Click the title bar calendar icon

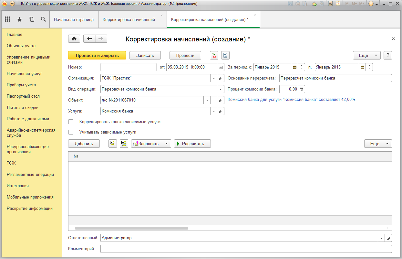click(x=338, y=4)
